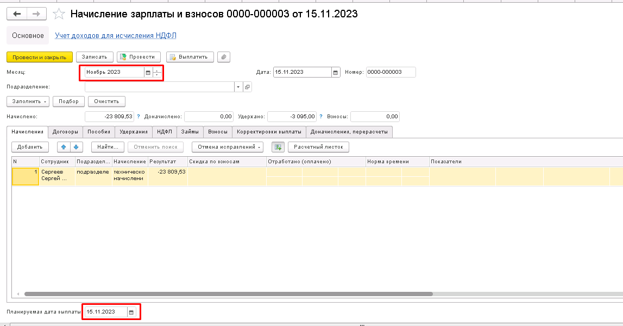This screenshot has width=623, height=326.
Task: Click the Расчетный листок button
Action: pyautogui.click(x=318, y=147)
